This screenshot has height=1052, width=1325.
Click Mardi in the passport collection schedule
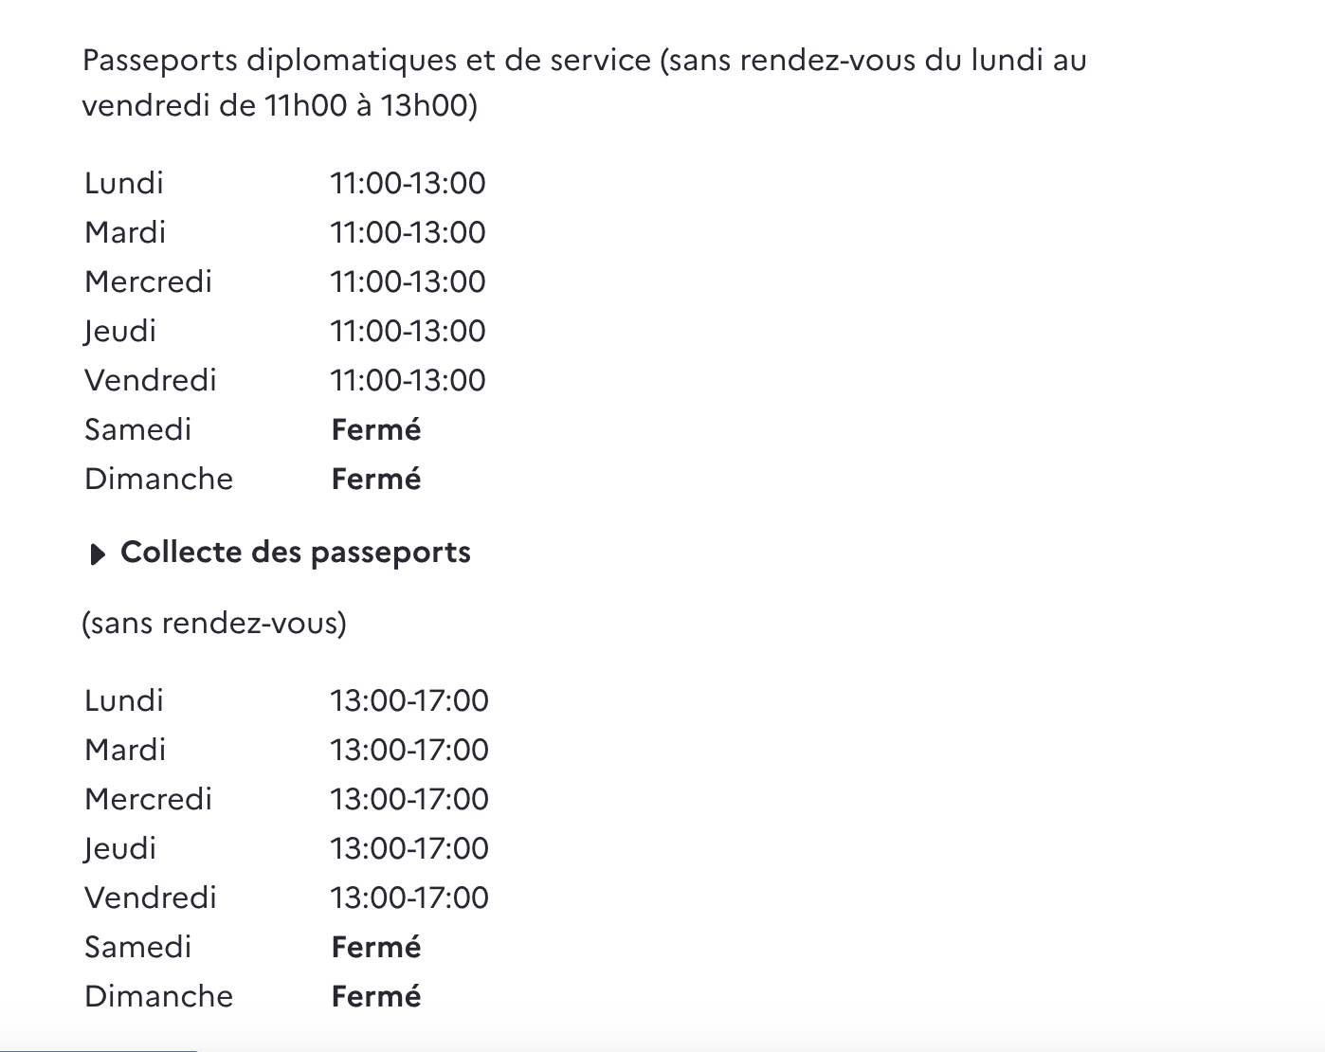(125, 750)
